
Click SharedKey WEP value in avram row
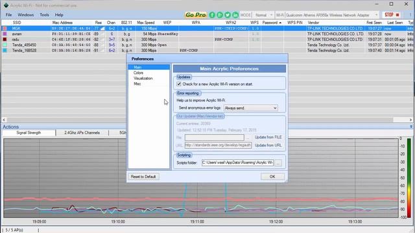(168, 34)
